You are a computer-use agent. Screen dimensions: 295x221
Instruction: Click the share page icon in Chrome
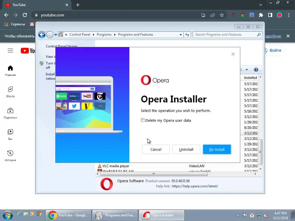(x=213, y=15)
